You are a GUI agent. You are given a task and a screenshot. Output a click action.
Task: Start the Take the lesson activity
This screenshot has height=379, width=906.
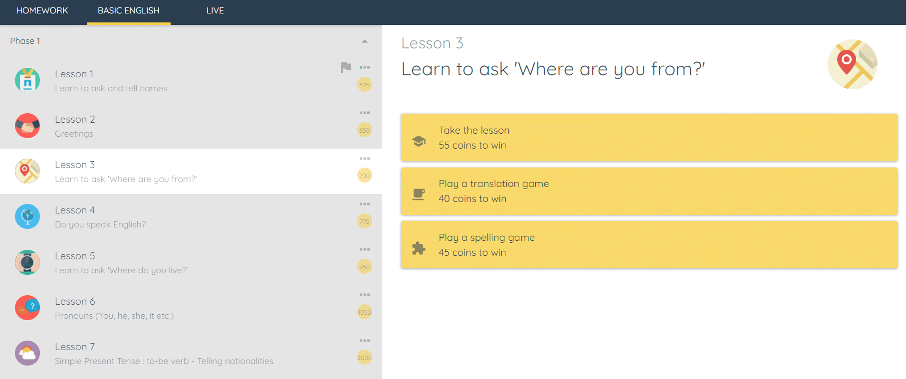click(x=649, y=138)
